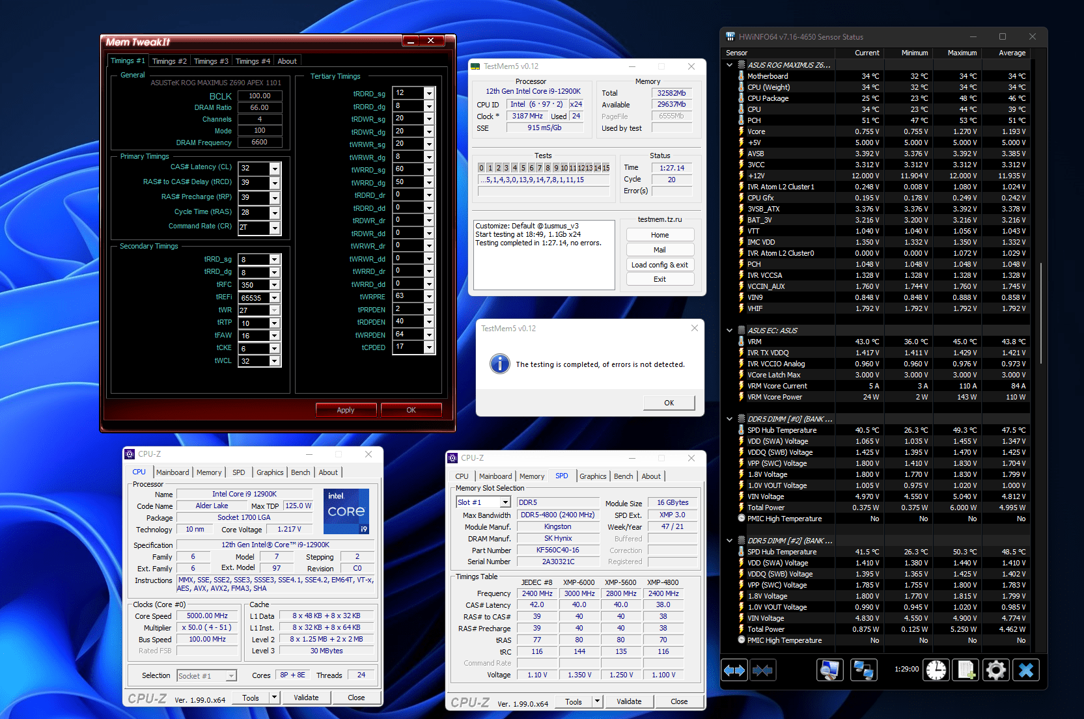Click HWiNFO collapse columns inward-arrows icon
Image resolution: width=1084 pixels, height=719 pixels.
(762, 670)
